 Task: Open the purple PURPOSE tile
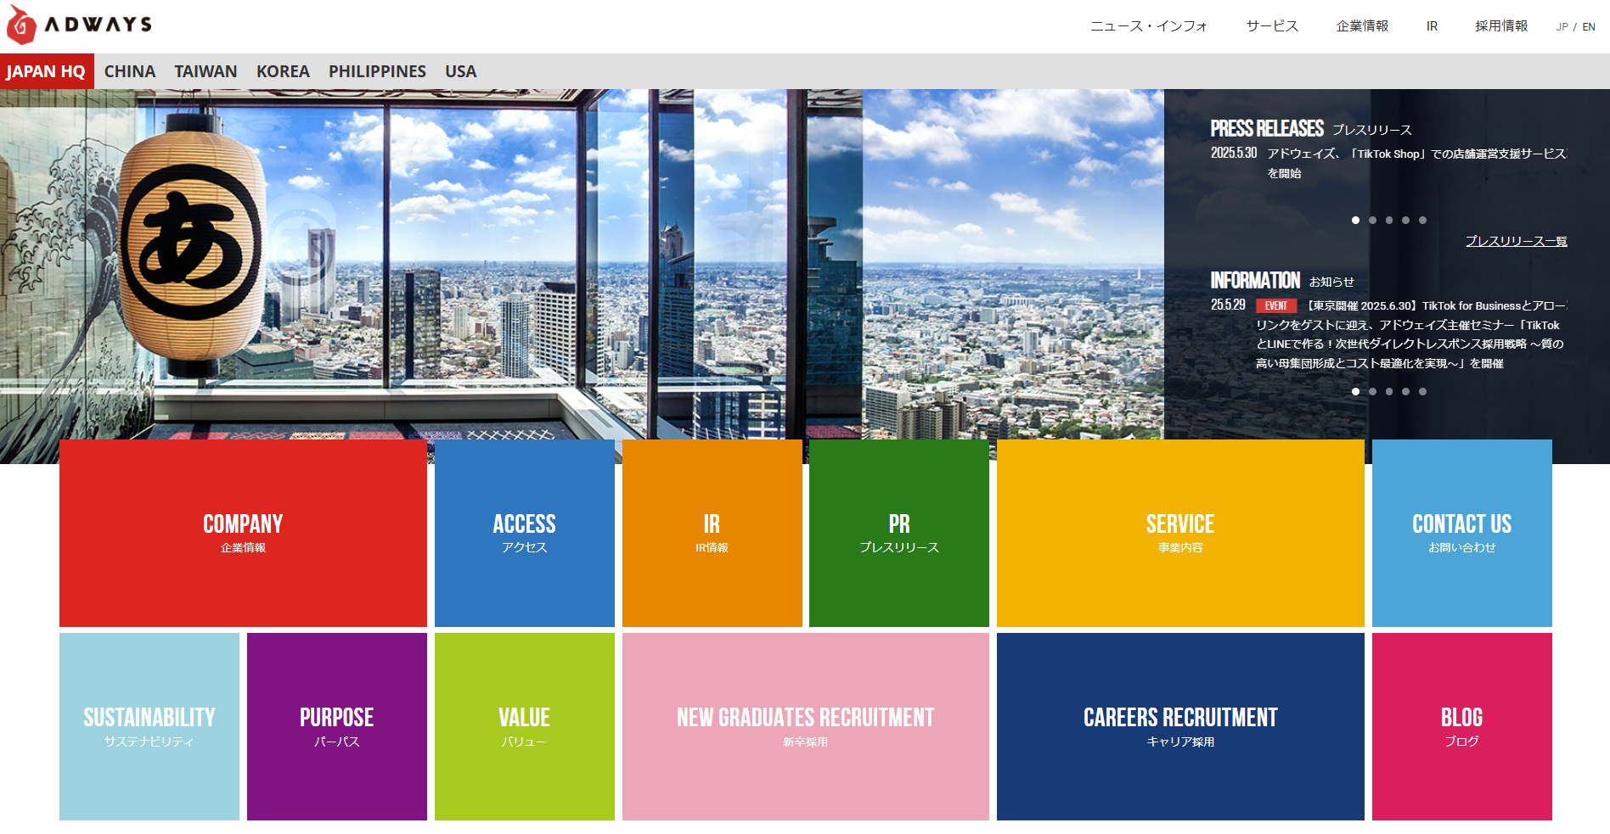coord(337,726)
